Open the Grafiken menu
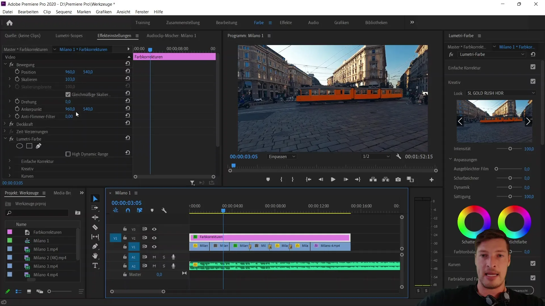This screenshot has width=545, height=306. pyautogui.click(x=104, y=12)
